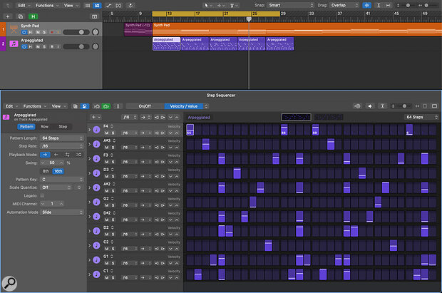This screenshot has height=293, width=442.
Task: Mute the Synth Pad track
Action: pyautogui.click(x=38, y=32)
